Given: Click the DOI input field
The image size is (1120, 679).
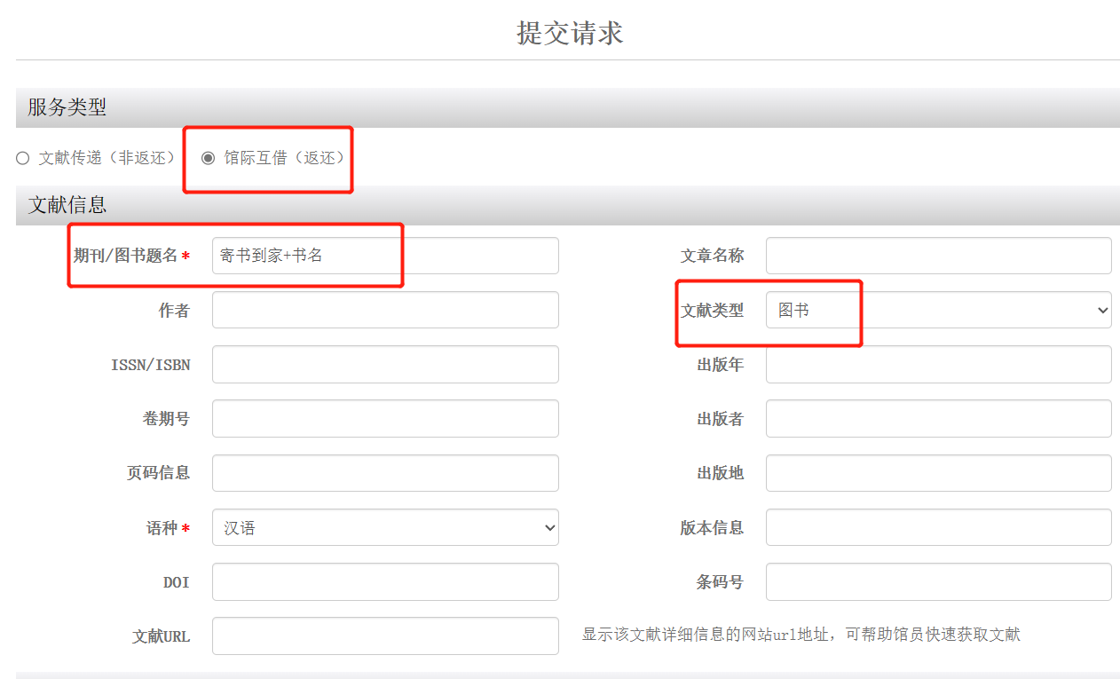Looking at the screenshot, I should pos(385,581).
